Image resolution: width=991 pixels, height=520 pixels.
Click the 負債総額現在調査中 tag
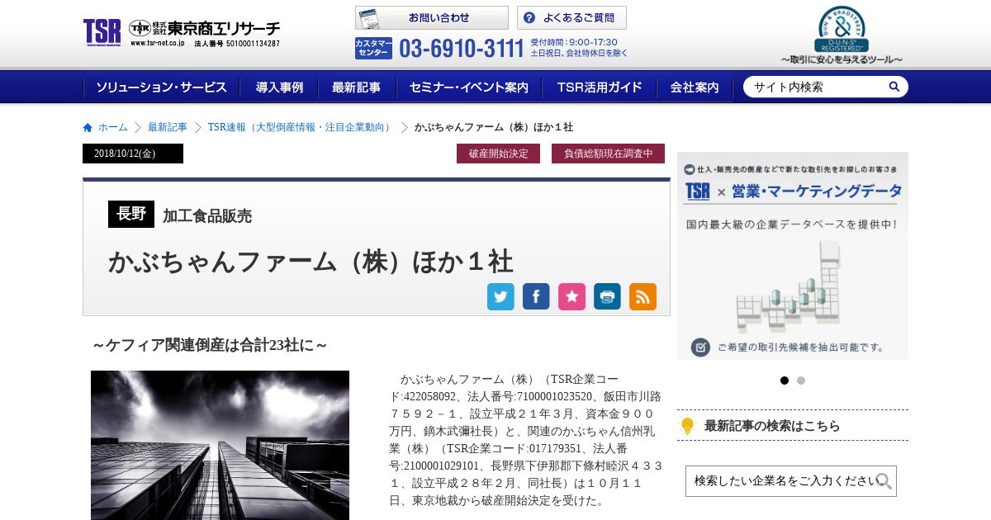(x=608, y=154)
